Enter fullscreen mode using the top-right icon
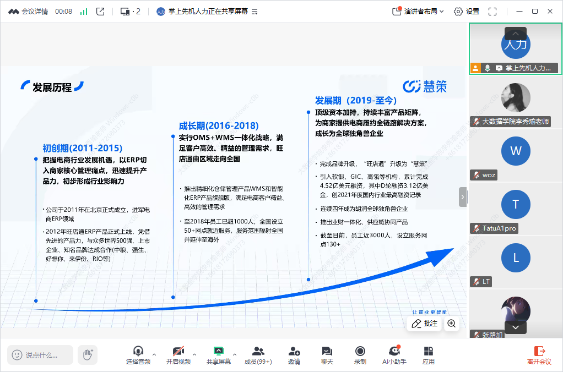Image resolution: width=563 pixels, height=372 pixels. tap(492, 11)
